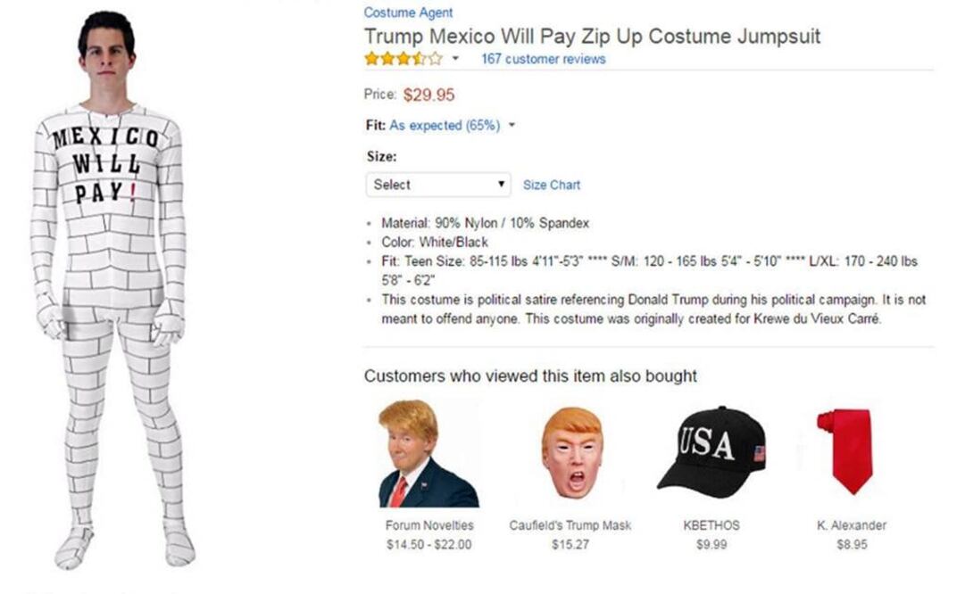Click the red necktie thumbnail
The image size is (965, 594).
click(845, 450)
